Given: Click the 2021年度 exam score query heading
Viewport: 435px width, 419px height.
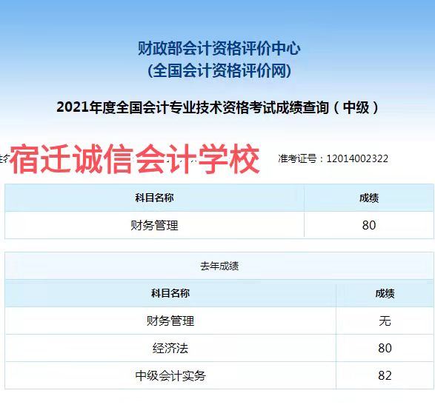Looking at the screenshot, I should coord(218,107).
